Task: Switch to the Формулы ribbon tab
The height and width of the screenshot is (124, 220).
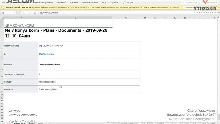Action: point(62,2)
